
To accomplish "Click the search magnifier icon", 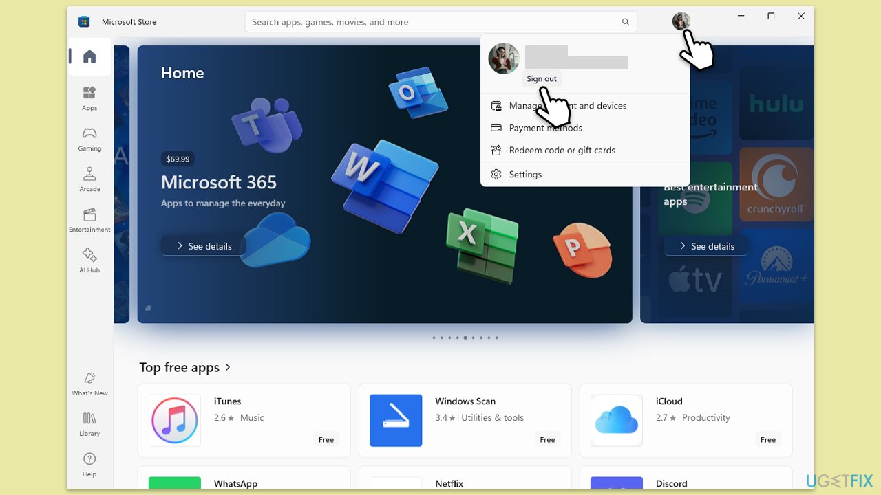I will coord(625,22).
